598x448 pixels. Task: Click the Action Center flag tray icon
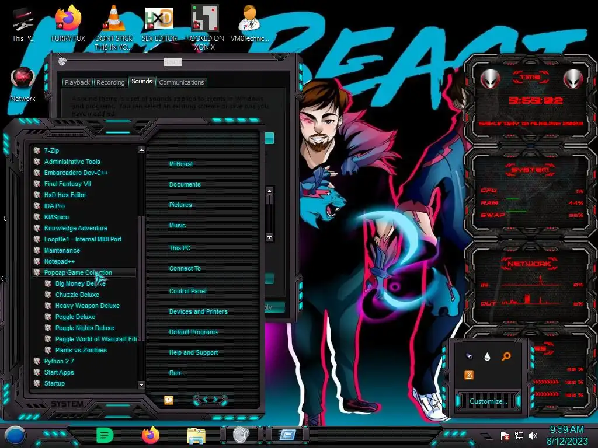(x=505, y=435)
